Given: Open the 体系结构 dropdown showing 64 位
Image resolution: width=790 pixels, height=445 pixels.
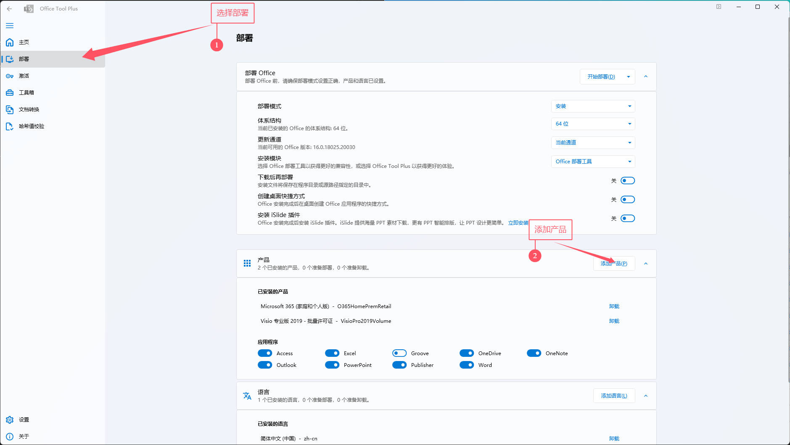Looking at the screenshot, I should 593,124.
